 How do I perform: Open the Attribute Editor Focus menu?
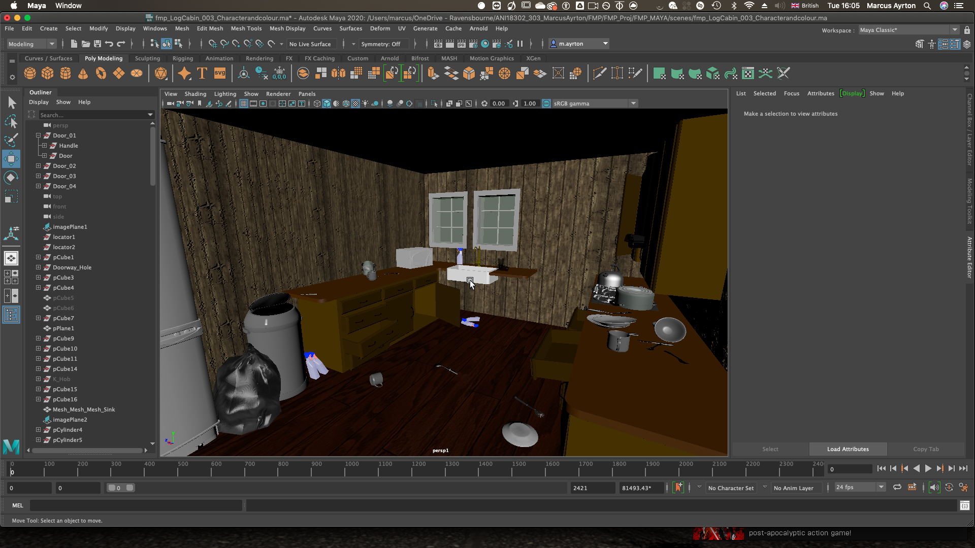pyautogui.click(x=791, y=93)
